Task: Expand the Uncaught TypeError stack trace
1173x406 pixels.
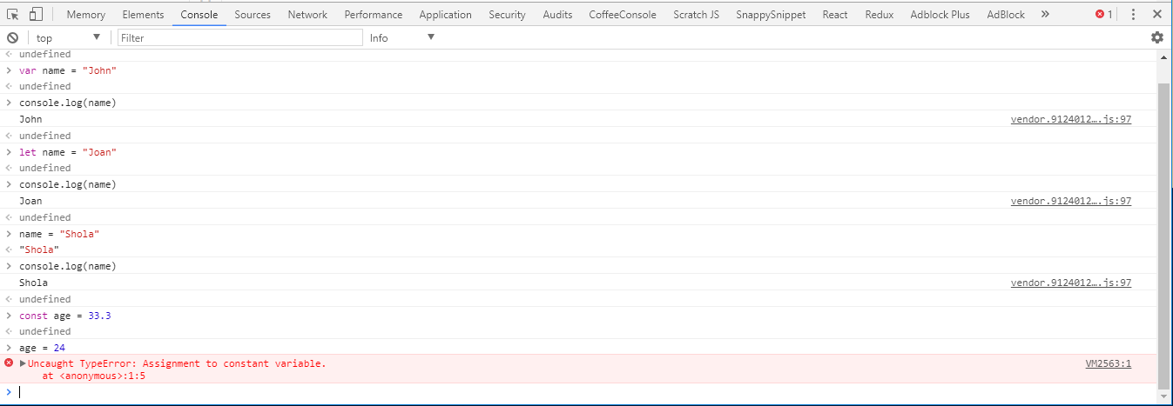Action: coord(24,363)
